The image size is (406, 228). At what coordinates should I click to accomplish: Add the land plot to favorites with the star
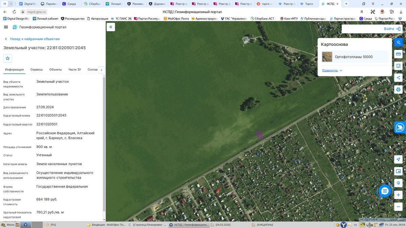pyautogui.click(x=8, y=58)
